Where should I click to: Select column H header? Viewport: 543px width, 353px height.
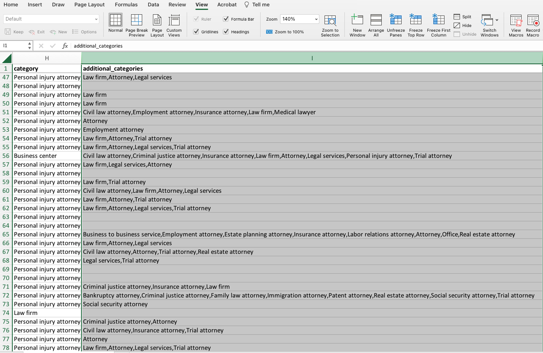coord(47,58)
